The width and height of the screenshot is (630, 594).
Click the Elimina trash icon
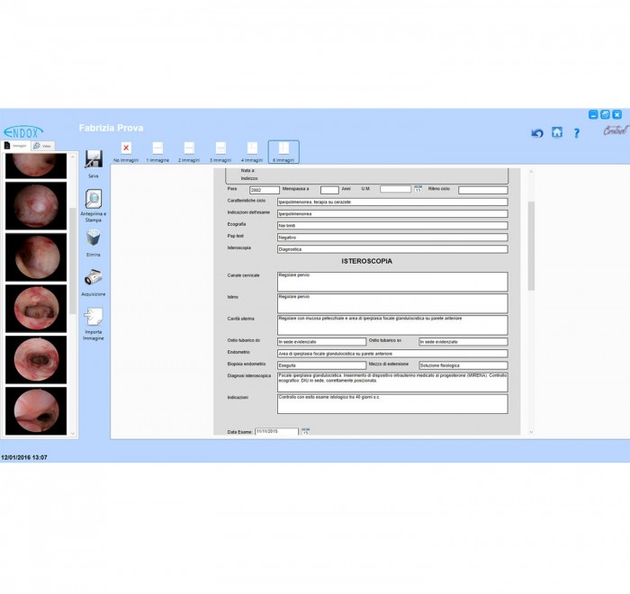coord(93,238)
